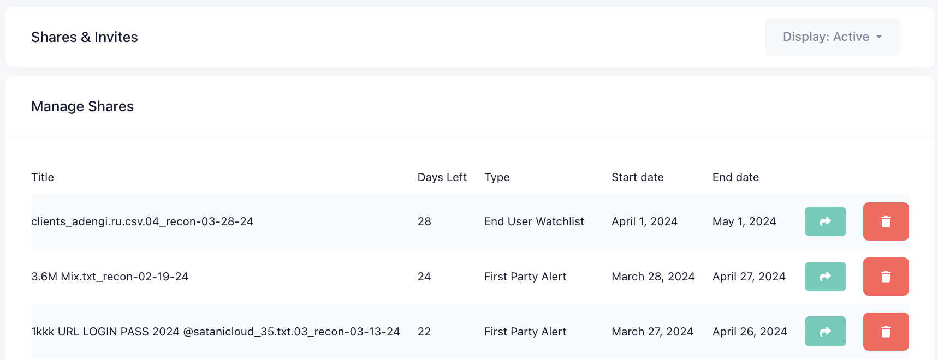Screen dimensions: 938x360
Task: Click the Title column header
Action: click(43, 177)
